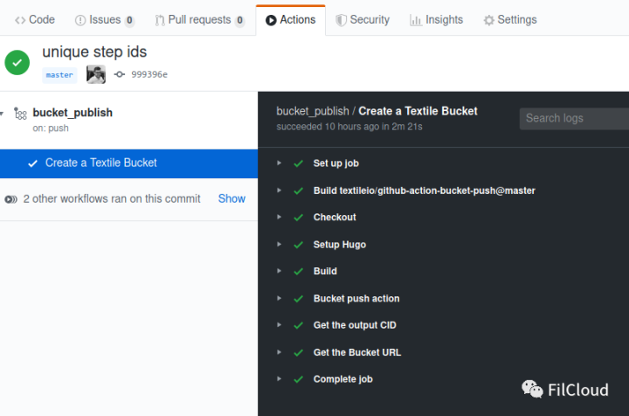Click the Checkout step label
The image size is (629, 416).
click(x=335, y=217)
